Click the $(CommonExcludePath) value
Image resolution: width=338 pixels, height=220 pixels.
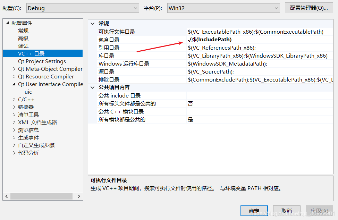(x=260, y=79)
